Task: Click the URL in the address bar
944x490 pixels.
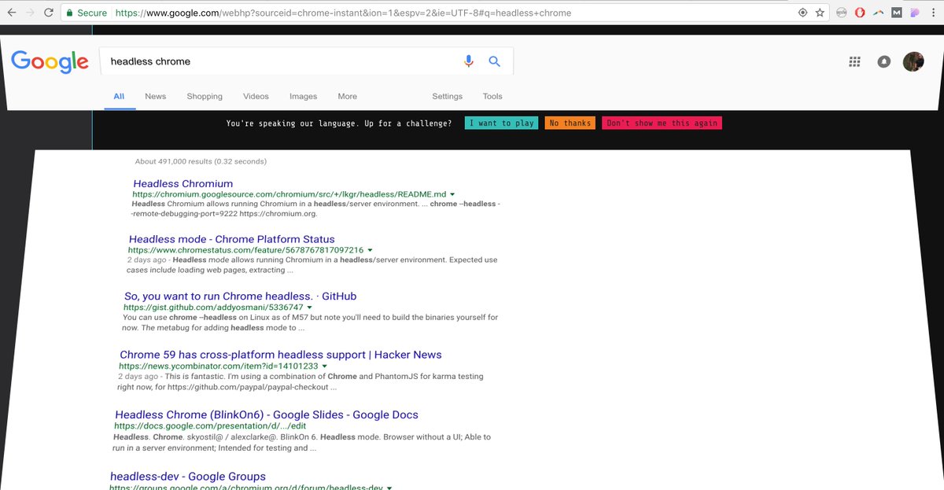Action: click(343, 13)
